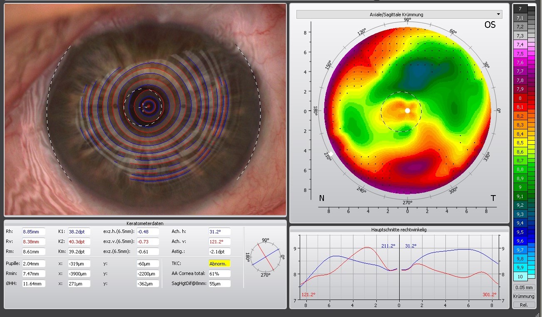This screenshot has width=542, height=317.
Task: Choose the green 9 color scale swatch
Action: (520, 187)
